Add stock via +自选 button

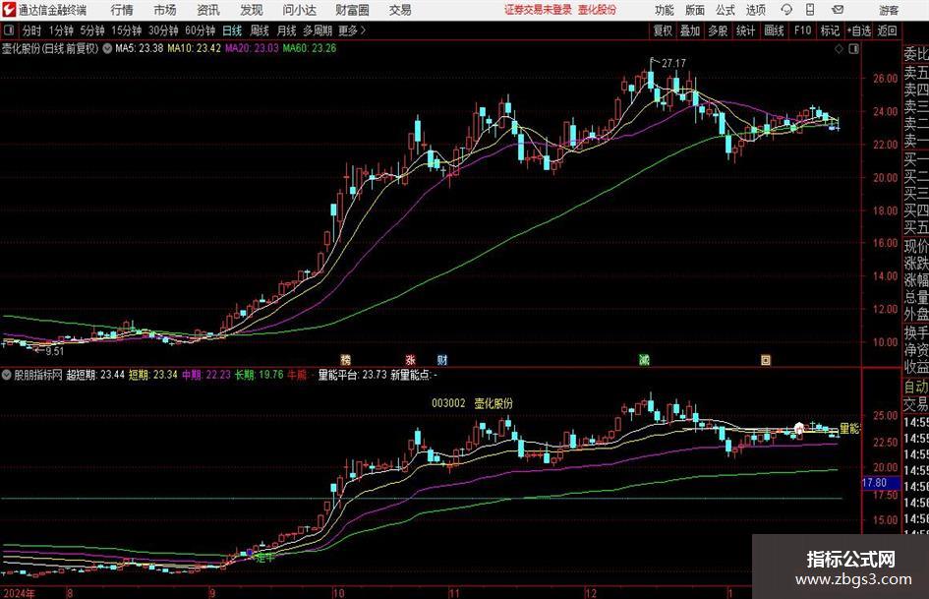coord(858,30)
